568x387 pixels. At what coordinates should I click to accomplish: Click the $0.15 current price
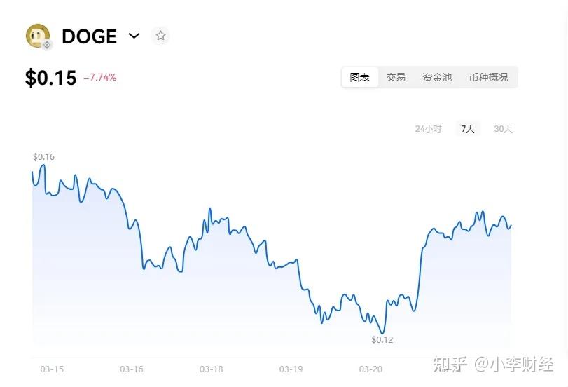[x=50, y=77]
